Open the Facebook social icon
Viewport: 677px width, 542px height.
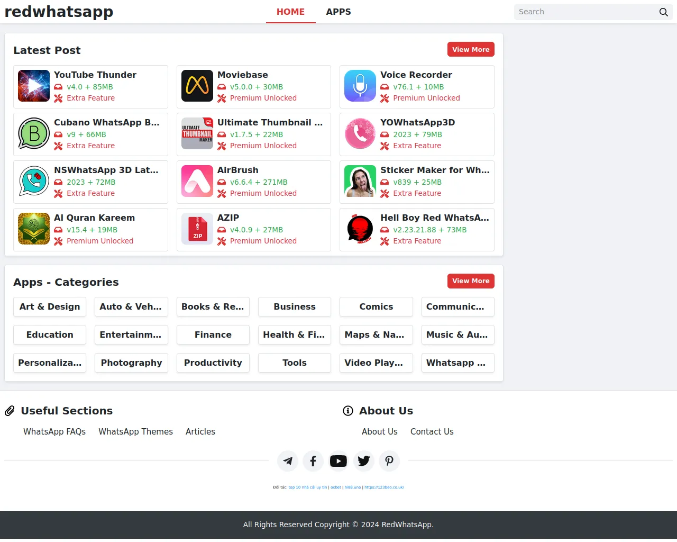pyautogui.click(x=313, y=461)
